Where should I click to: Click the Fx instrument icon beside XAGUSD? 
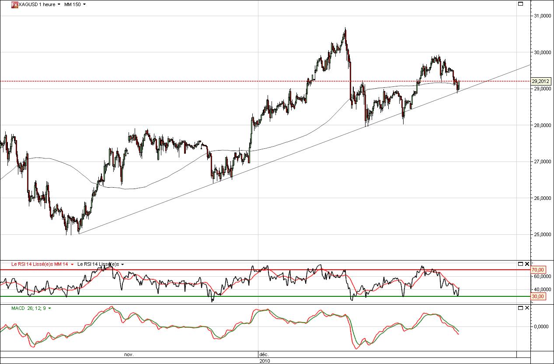[14, 4]
